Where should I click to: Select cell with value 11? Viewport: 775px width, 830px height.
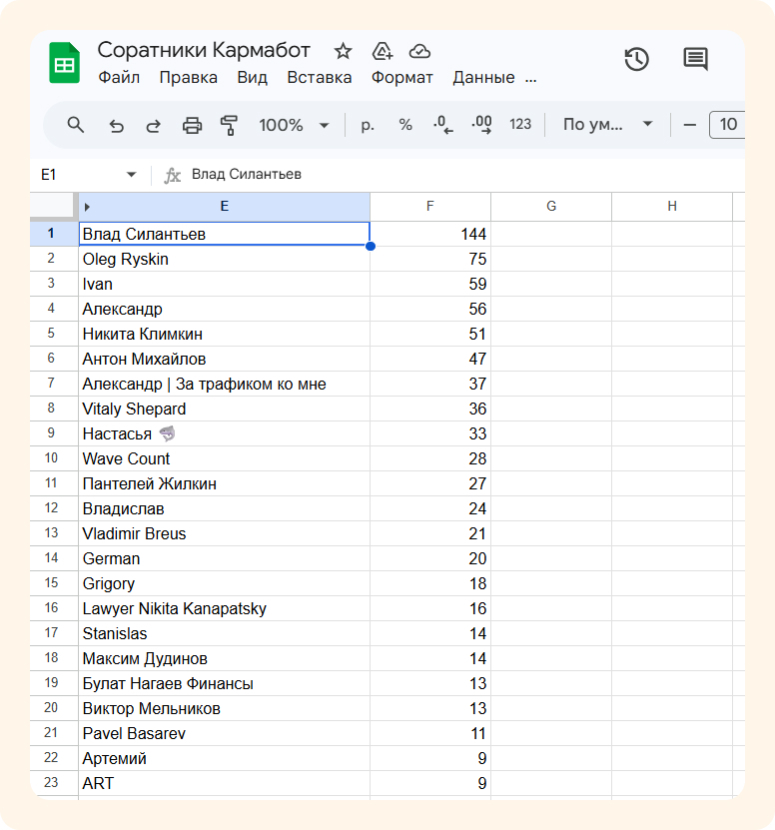pos(430,734)
